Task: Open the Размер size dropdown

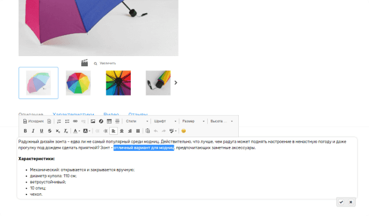Action: [193, 121]
